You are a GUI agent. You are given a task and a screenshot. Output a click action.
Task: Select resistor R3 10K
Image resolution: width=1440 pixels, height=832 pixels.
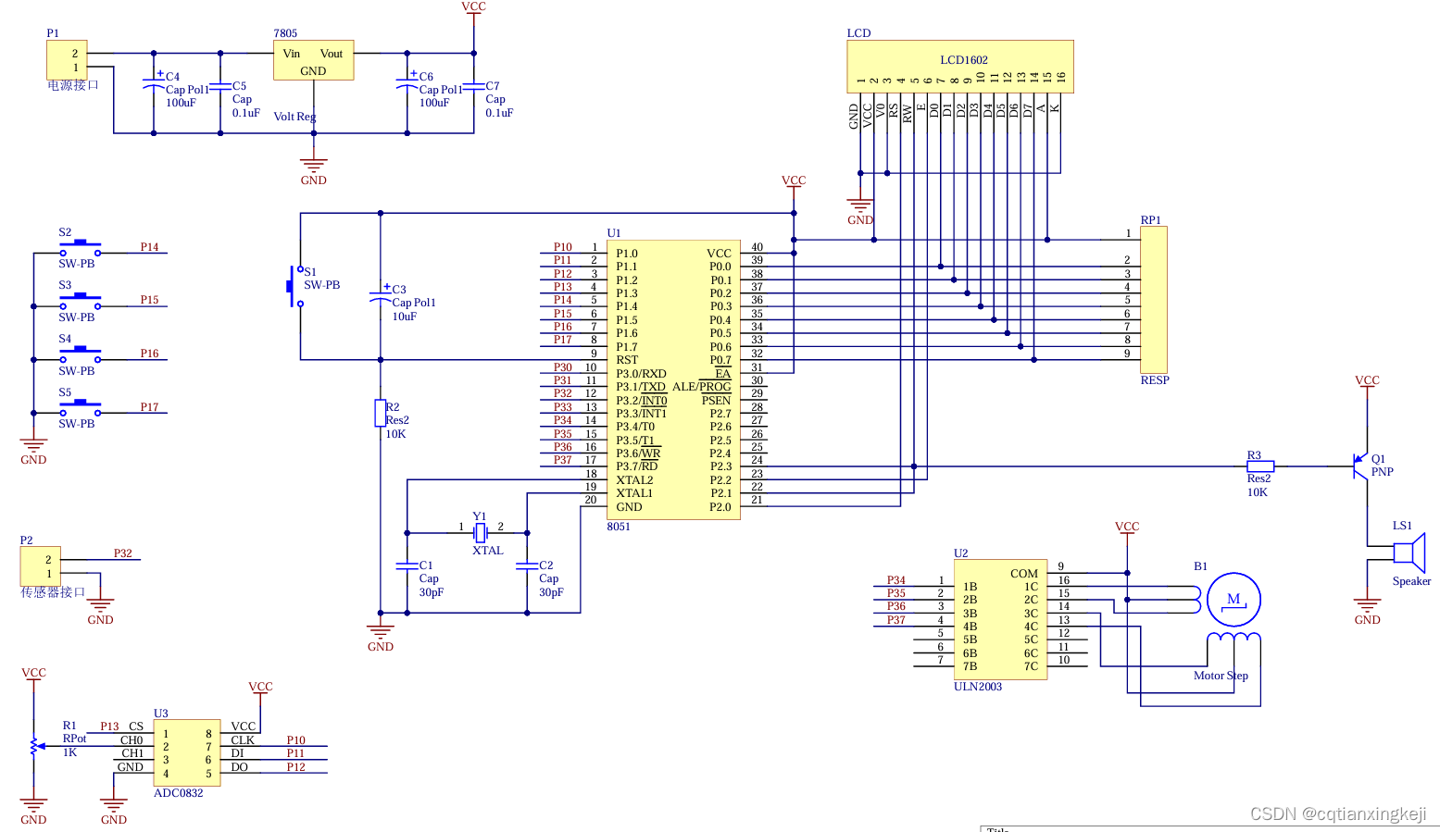(x=1260, y=466)
